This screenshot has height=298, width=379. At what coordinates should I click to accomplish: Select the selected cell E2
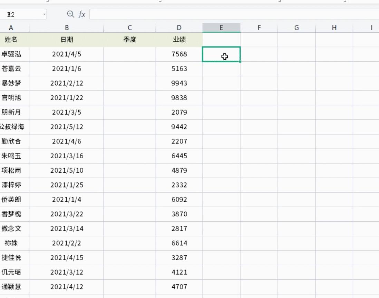click(x=221, y=54)
